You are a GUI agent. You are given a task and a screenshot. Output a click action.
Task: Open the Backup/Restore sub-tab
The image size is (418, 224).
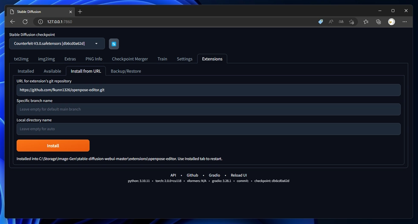(126, 71)
